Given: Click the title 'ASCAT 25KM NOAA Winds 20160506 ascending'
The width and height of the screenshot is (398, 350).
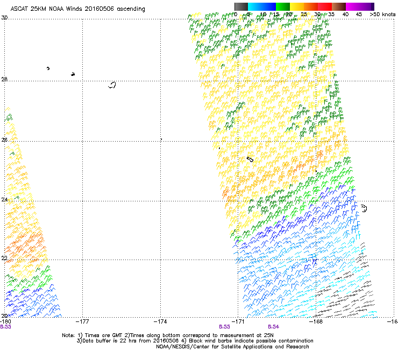Looking at the screenshot, I should point(77,9).
